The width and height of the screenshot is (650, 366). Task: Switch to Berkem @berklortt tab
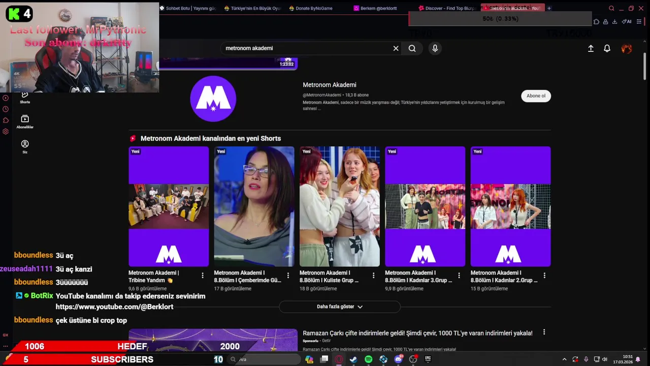point(376,8)
